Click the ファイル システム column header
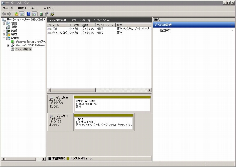236x167 pixels. pos(105,25)
